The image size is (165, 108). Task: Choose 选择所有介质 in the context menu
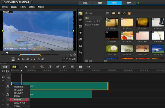[x=20, y=103]
